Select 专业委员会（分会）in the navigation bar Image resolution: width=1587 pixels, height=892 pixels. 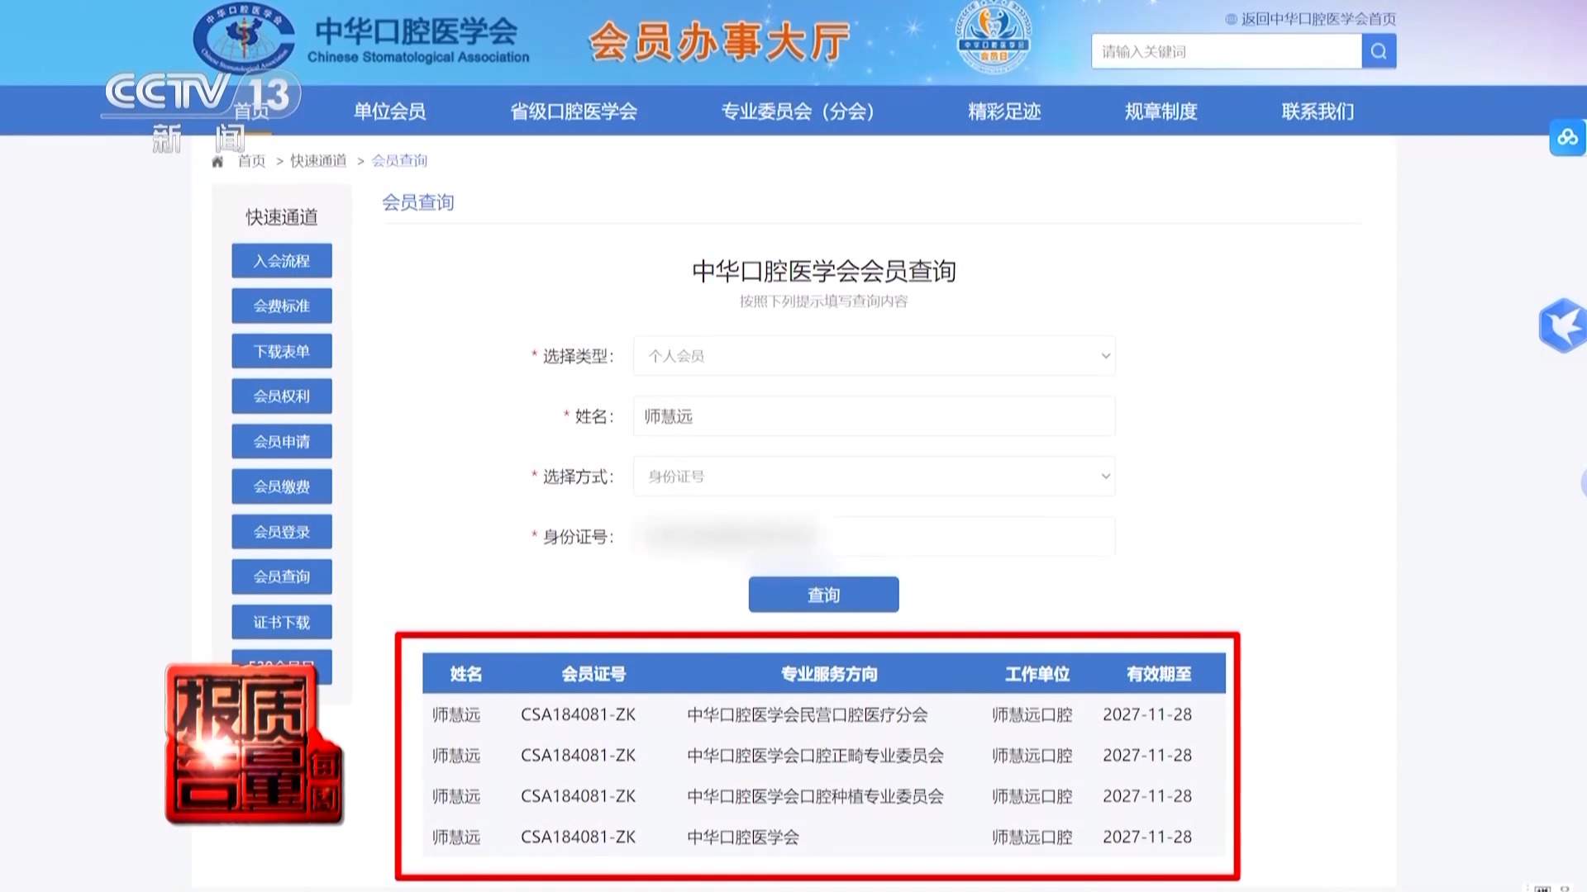click(798, 111)
